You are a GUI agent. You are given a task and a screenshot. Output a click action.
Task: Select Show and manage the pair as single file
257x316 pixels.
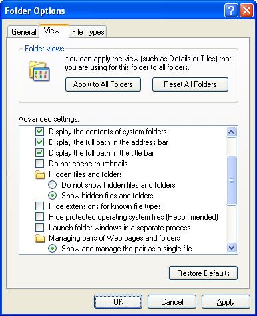tap(52, 249)
